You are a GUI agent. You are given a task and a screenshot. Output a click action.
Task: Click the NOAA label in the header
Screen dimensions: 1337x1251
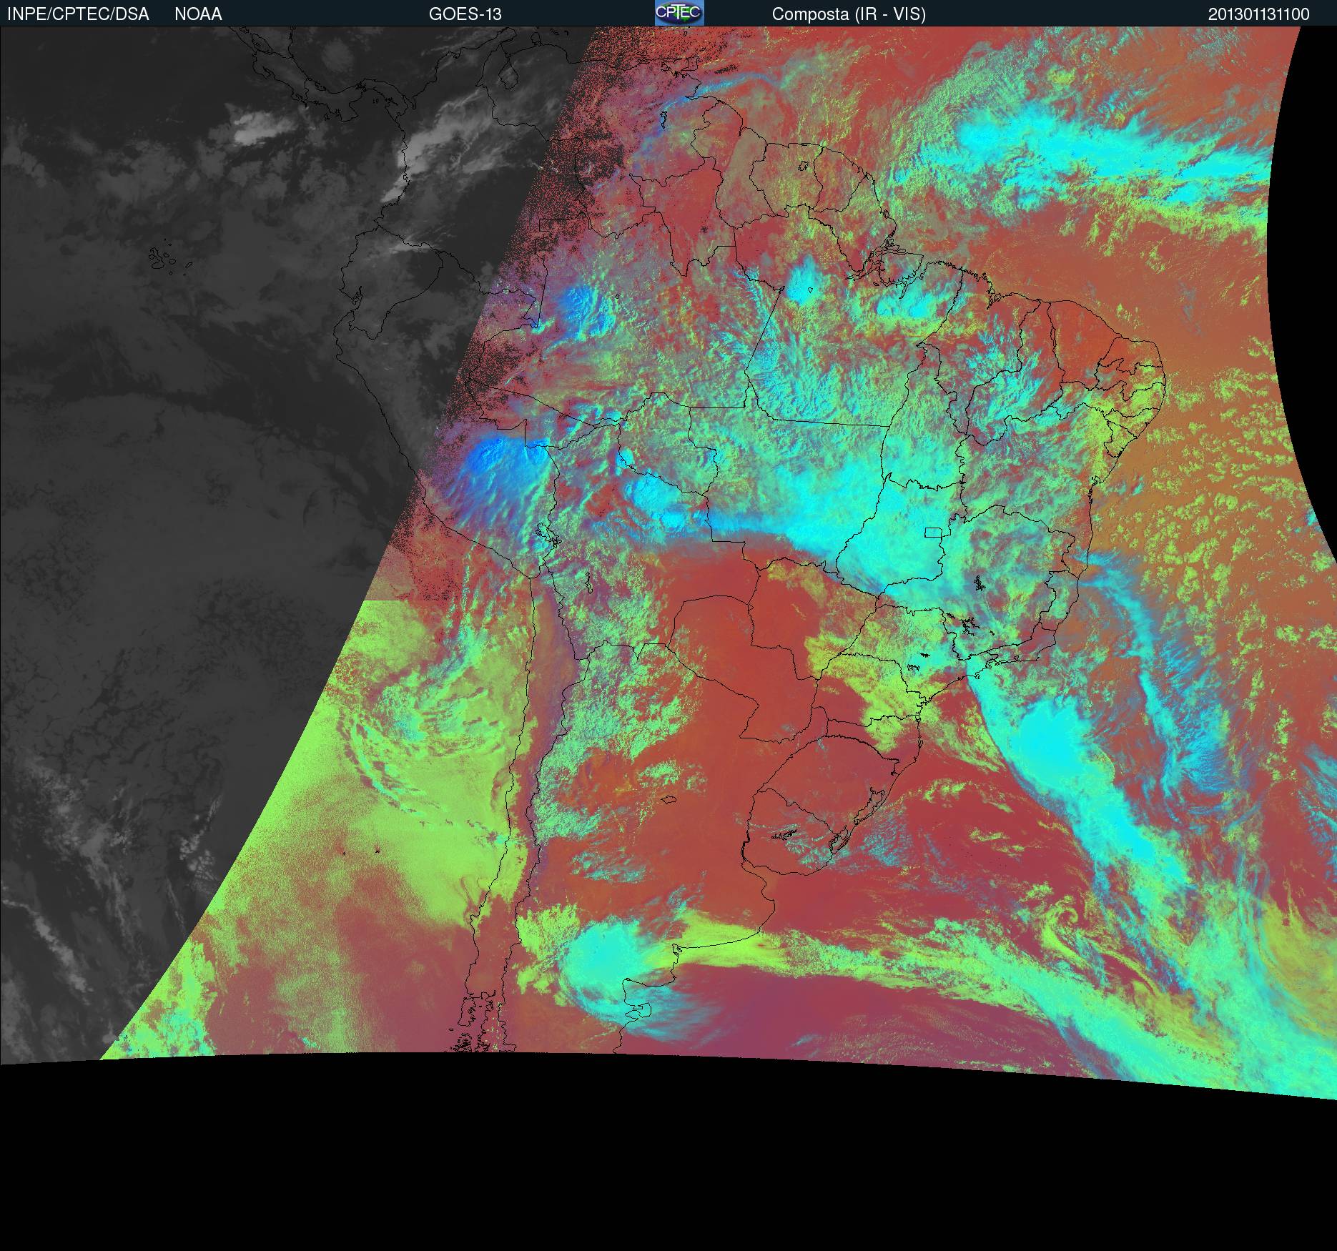[198, 14]
